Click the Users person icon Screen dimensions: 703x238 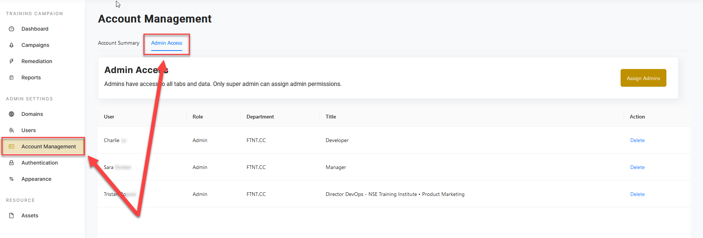[11, 130]
